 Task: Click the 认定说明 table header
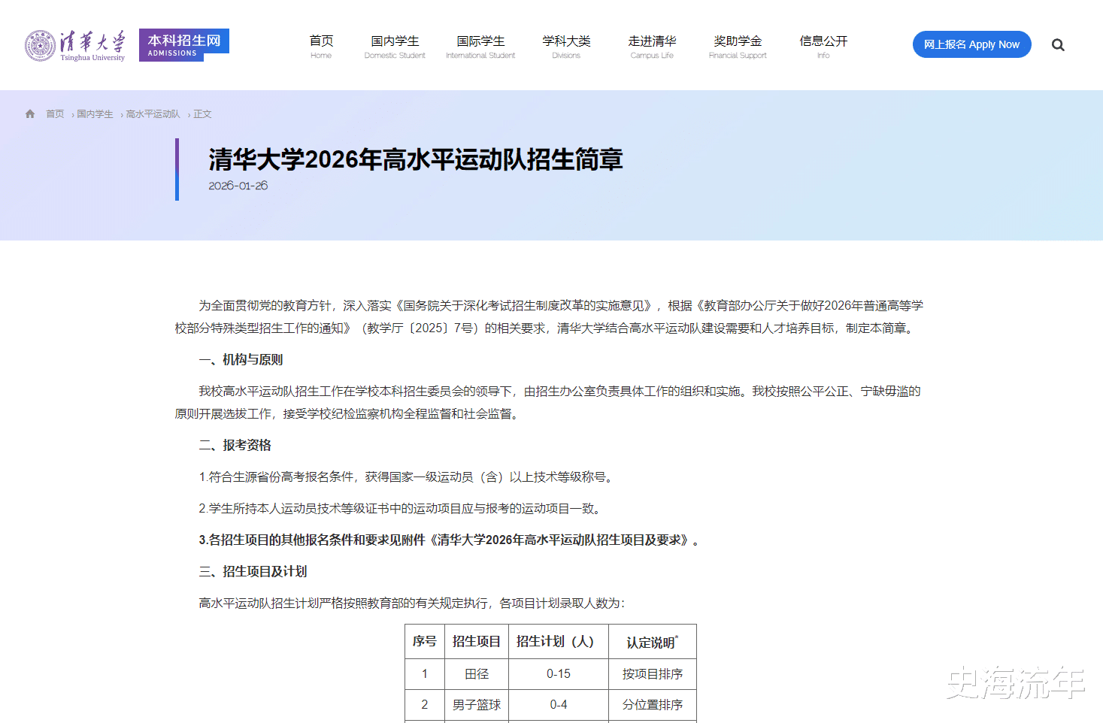click(x=653, y=642)
